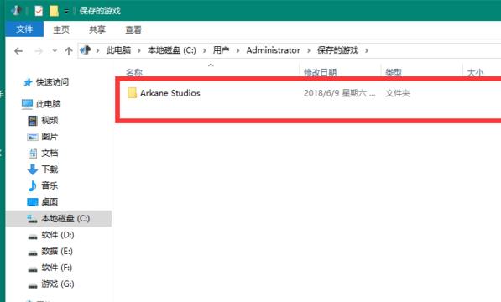Click the 数据 (E:) drive icon
Image resolution: width=501 pixels, height=302 pixels.
click(33, 253)
